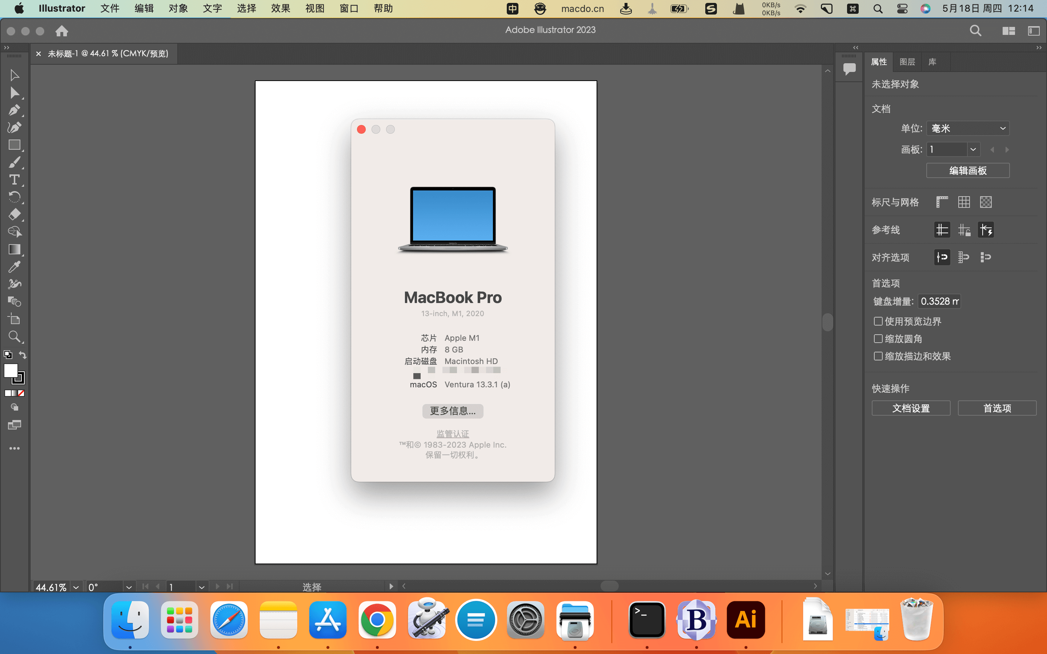1047x654 pixels.
Task: Open the comments panel icon
Action: point(849,68)
